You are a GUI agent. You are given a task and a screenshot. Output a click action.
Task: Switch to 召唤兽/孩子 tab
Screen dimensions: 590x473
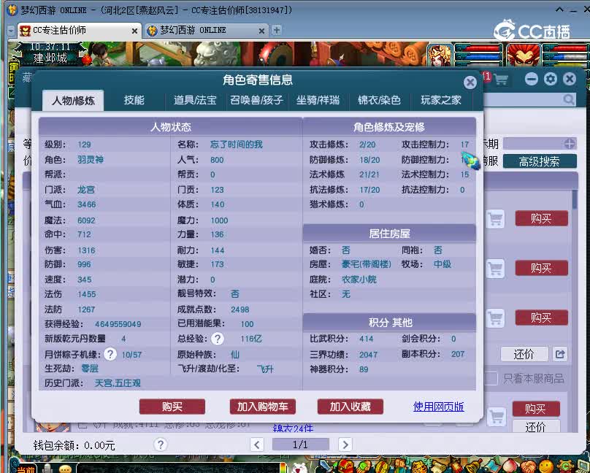256,100
